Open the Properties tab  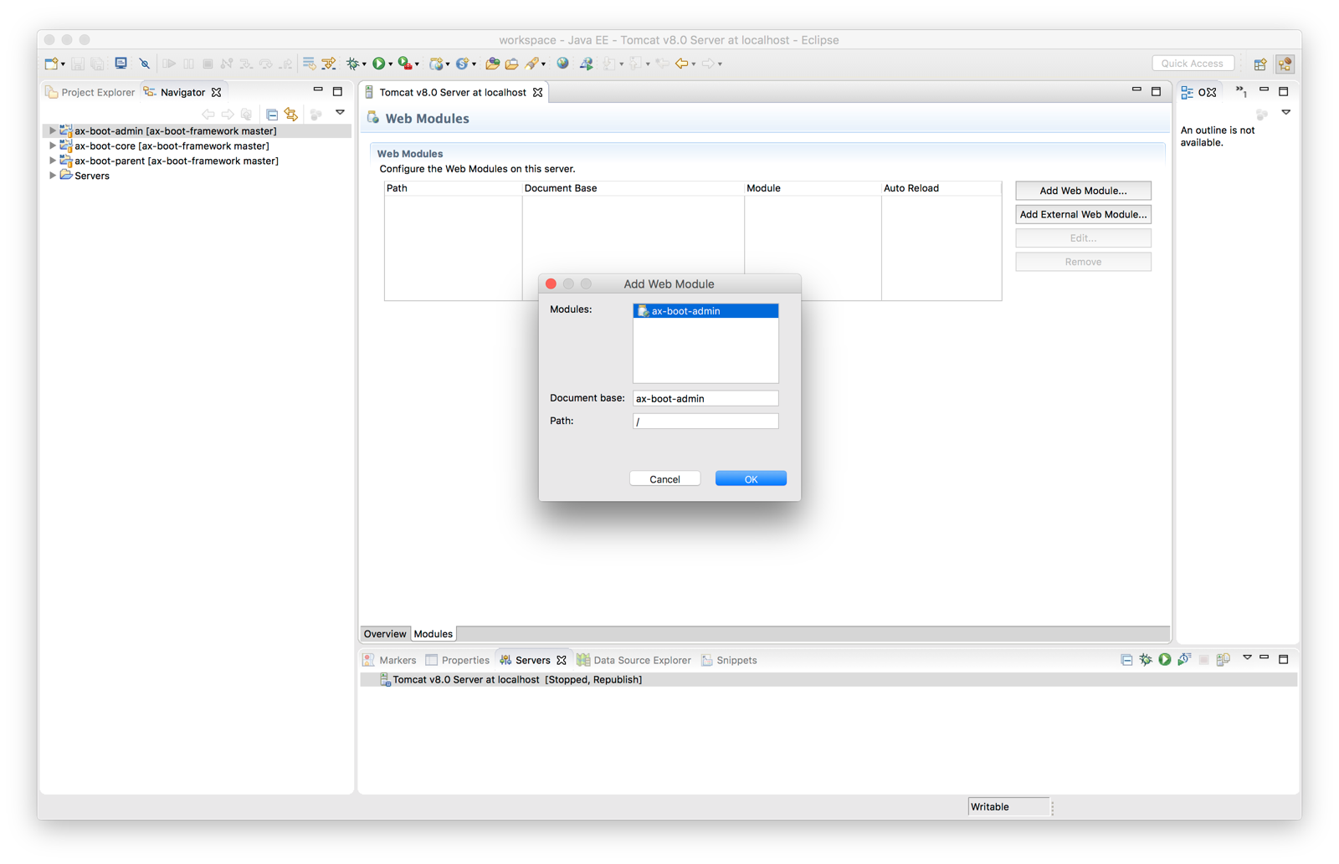[x=458, y=660]
